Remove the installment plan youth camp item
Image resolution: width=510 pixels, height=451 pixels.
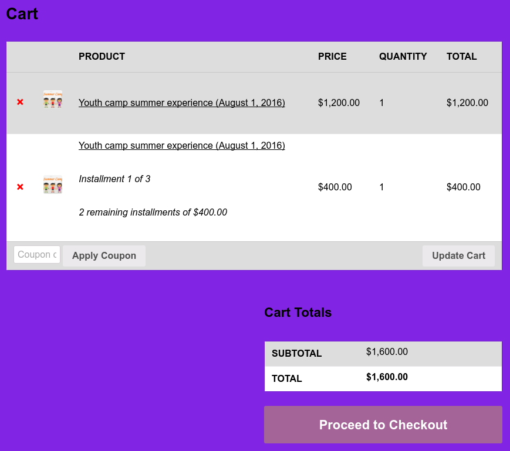pos(20,187)
